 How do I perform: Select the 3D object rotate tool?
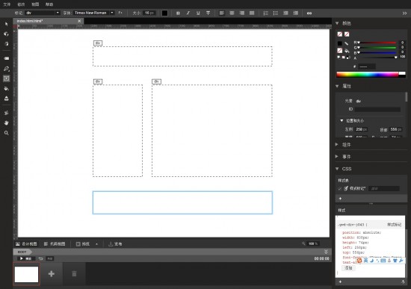coord(7,34)
